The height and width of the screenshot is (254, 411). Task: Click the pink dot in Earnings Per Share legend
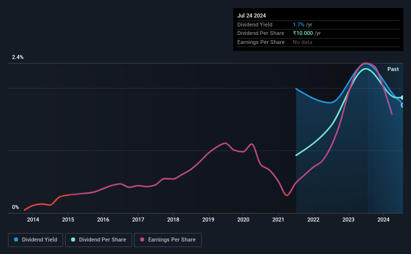[142, 240]
